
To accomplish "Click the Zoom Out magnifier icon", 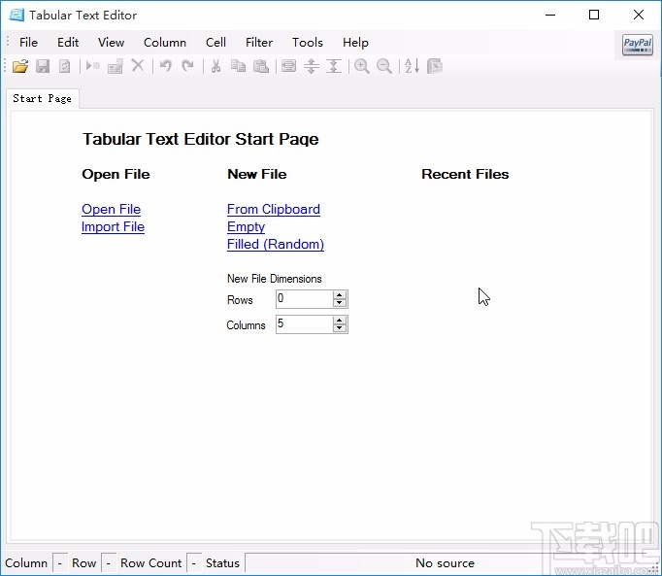I will (384, 66).
